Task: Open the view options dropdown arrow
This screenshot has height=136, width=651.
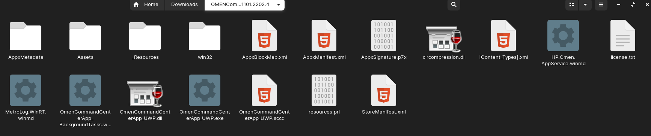Action: tap(585, 4)
